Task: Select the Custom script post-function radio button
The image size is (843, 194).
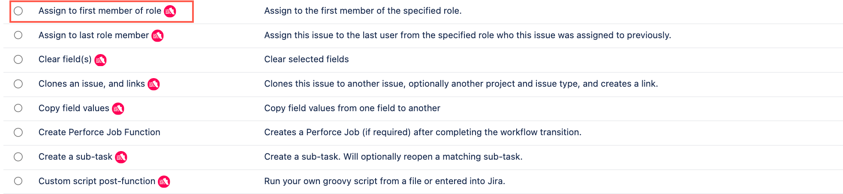Action: [x=18, y=181]
